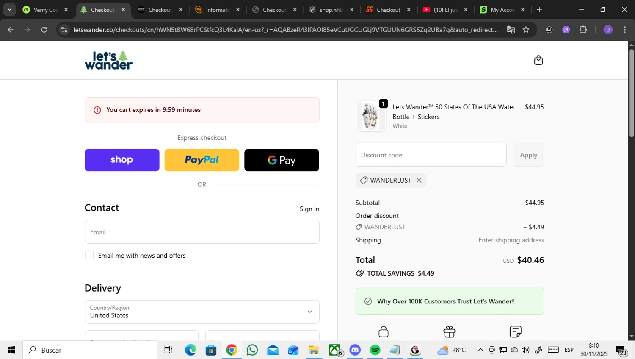Click the Apply discount button
Image resolution: width=635 pixels, height=359 pixels.
point(528,155)
